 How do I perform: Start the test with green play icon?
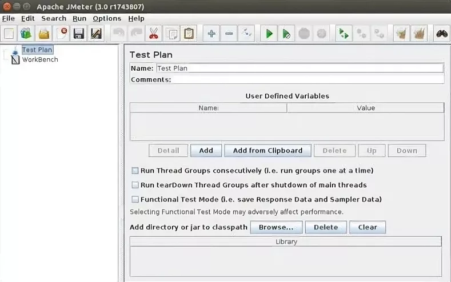pyautogui.click(x=269, y=34)
